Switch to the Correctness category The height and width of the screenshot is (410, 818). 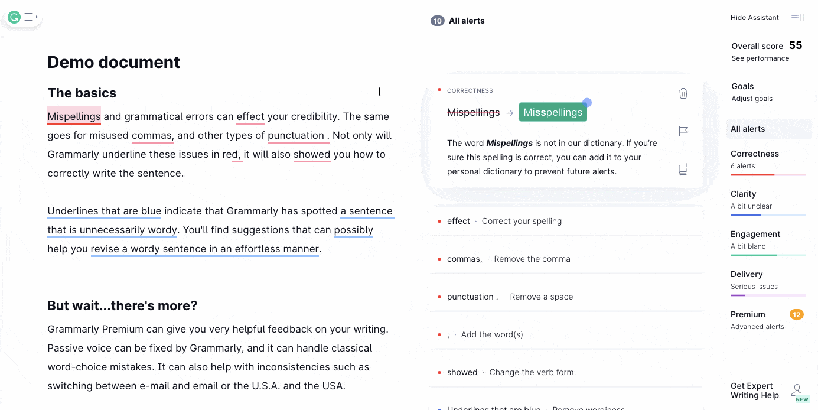[755, 154]
